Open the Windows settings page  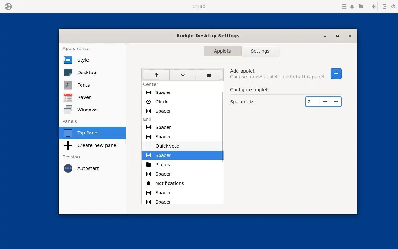tap(92, 110)
